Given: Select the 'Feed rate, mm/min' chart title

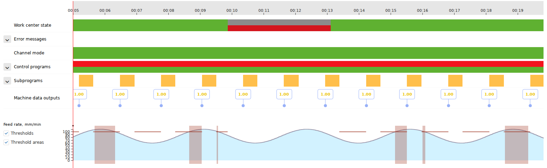Looking at the screenshot, I should (22, 124).
